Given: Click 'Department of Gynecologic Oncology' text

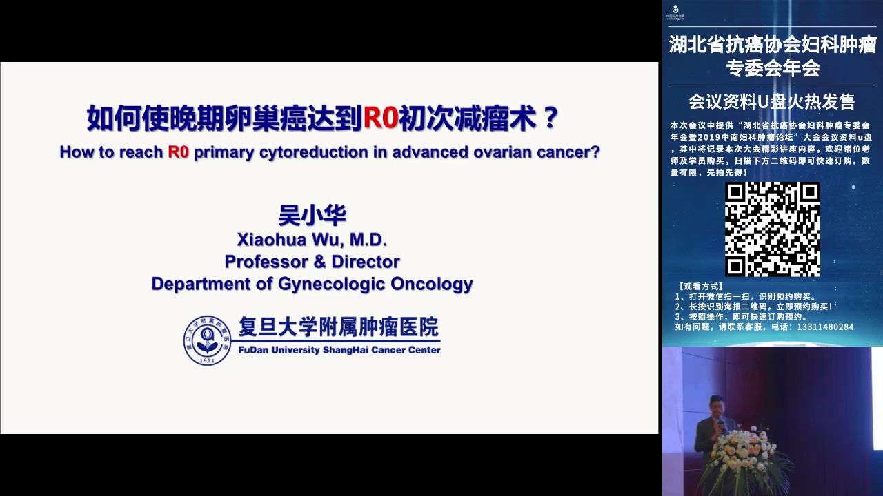Looking at the screenshot, I should click(312, 284).
